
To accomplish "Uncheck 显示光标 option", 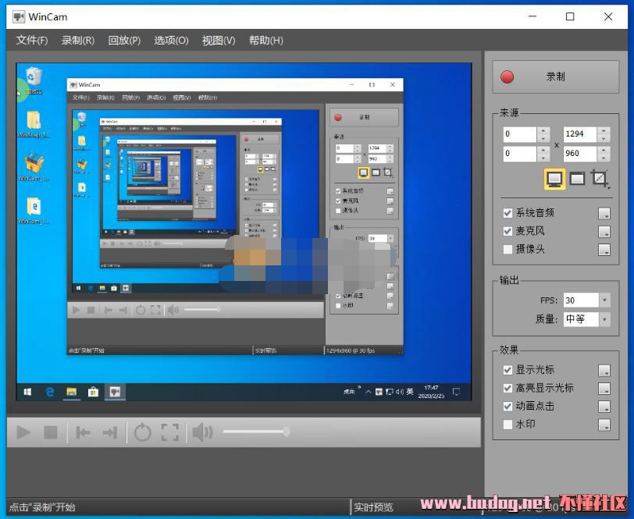I will [x=508, y=370].
